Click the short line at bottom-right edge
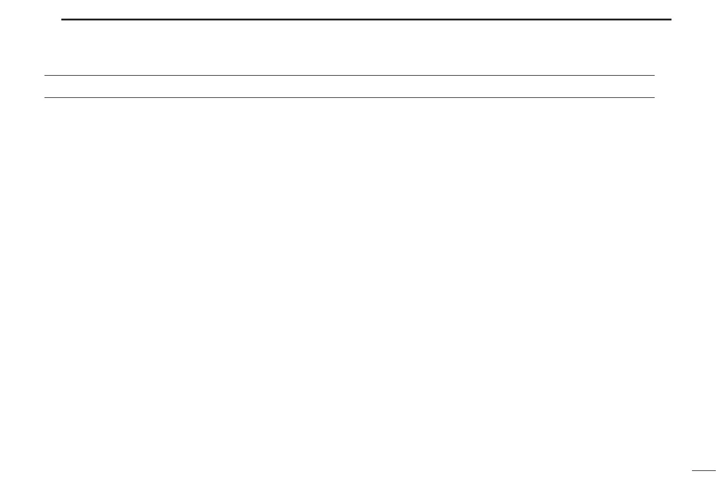716x504 pixels. [x=703, y=471]
